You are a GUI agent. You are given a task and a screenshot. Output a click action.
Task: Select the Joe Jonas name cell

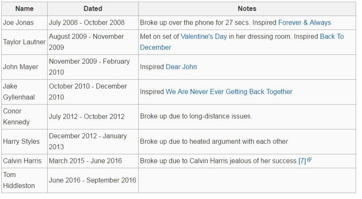19,23
